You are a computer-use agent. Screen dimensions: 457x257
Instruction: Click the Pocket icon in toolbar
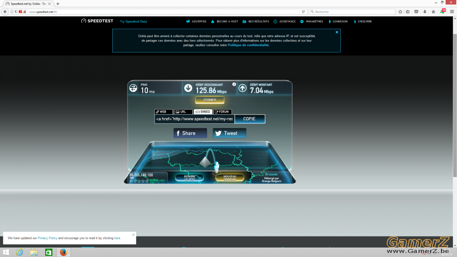[416, 12]
